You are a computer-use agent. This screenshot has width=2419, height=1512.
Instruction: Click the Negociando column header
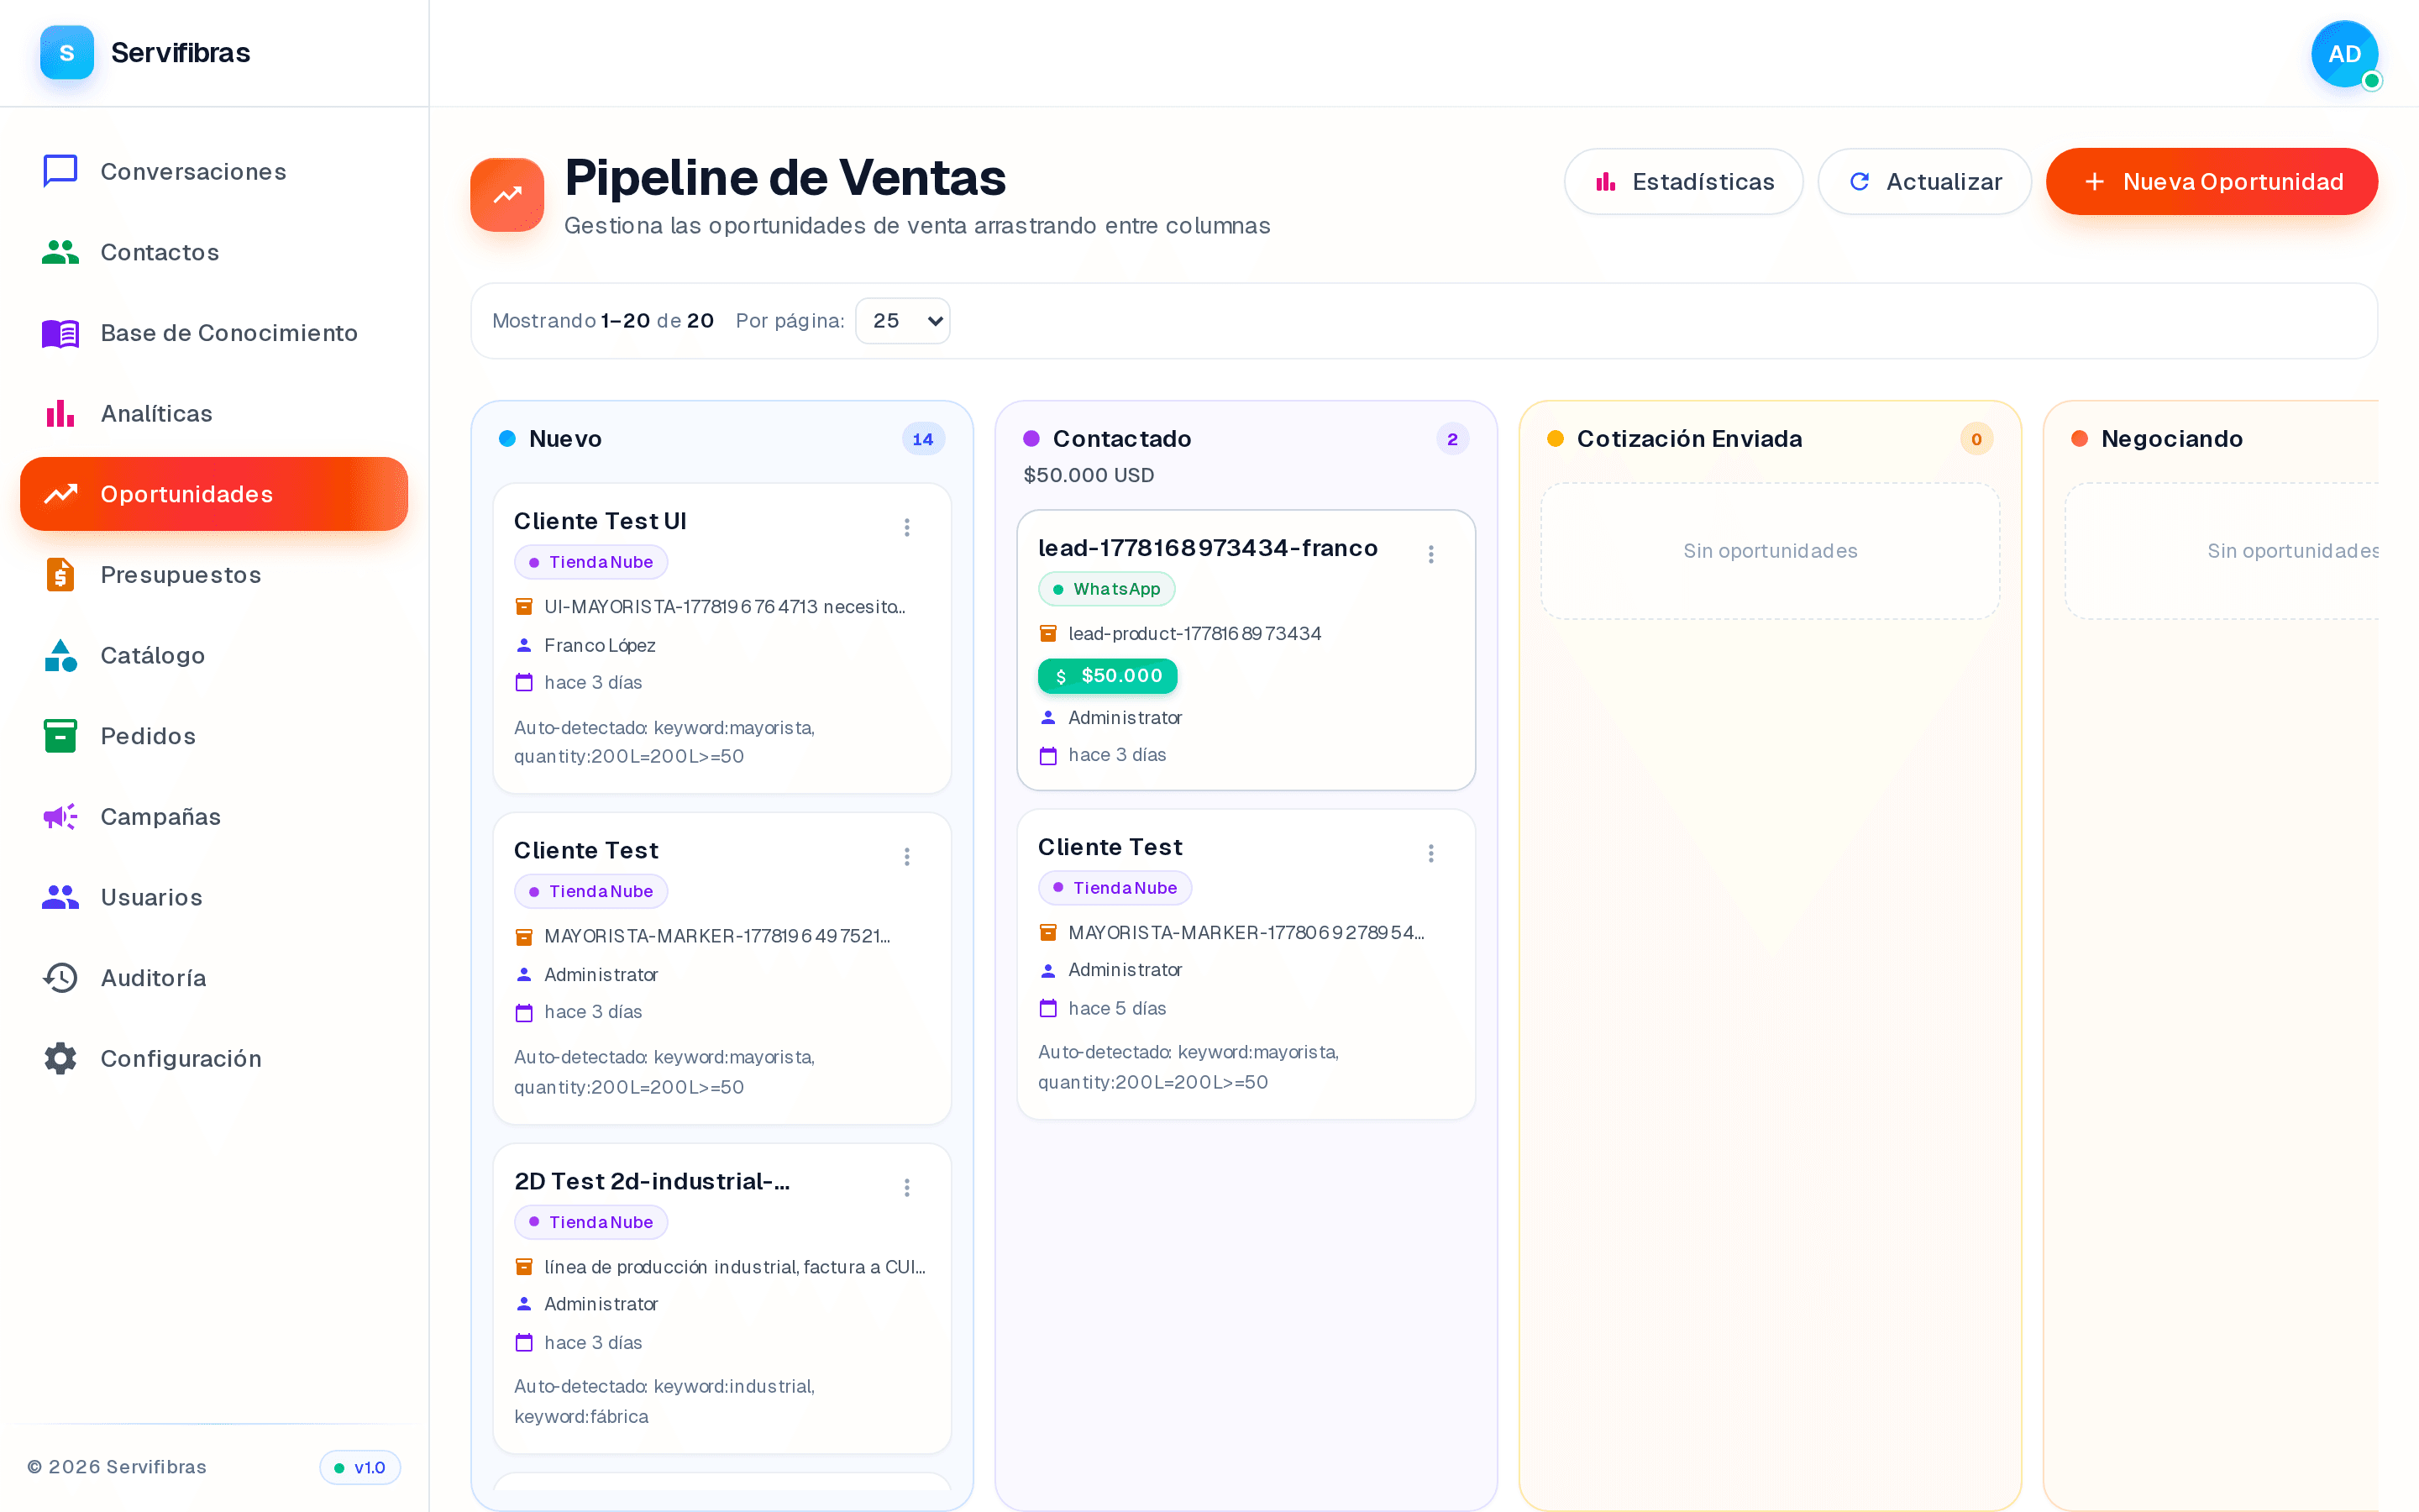pyautogui.click(x=2172, y=439)
